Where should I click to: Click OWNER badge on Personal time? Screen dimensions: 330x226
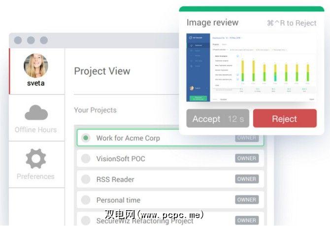pos(247,199)
